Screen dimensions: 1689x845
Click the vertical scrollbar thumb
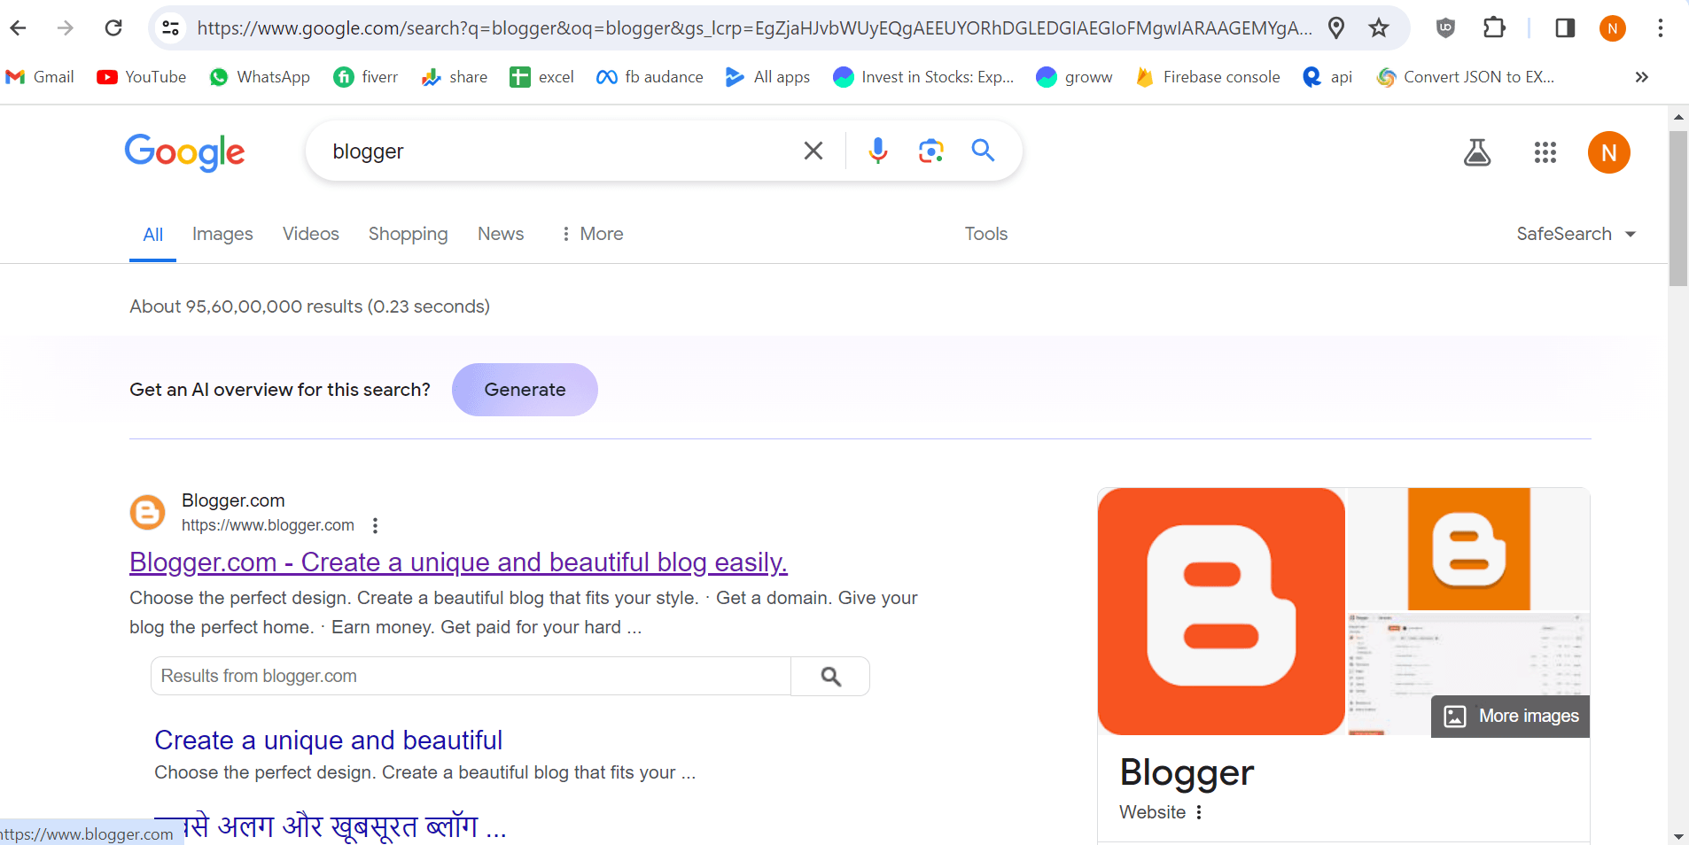[x=1678, y=209]
